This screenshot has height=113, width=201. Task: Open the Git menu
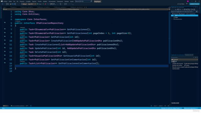point(17,1)
